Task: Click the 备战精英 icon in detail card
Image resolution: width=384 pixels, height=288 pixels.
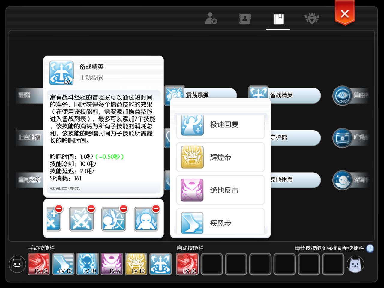Action: coord(61,73)
